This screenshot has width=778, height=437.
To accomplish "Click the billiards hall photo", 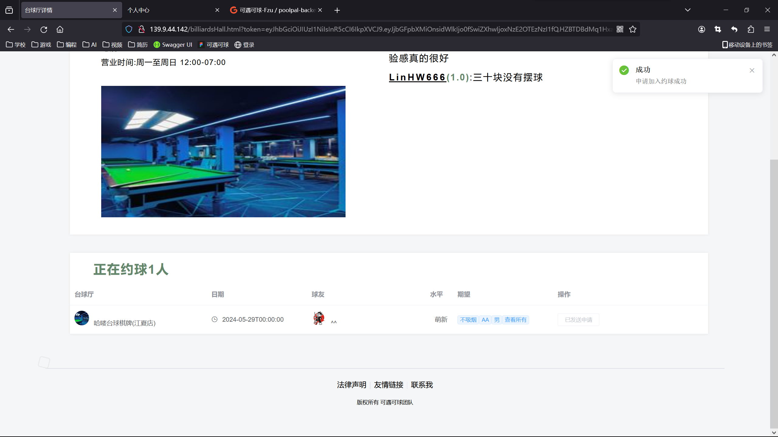I will [x=223, y=151].
